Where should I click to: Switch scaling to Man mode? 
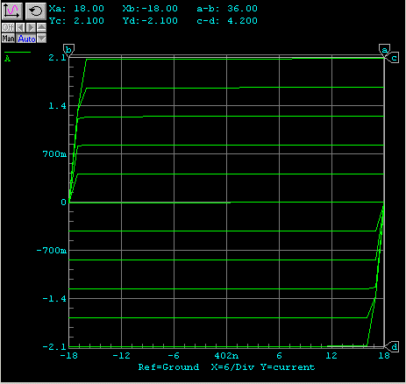pos(8,39)
